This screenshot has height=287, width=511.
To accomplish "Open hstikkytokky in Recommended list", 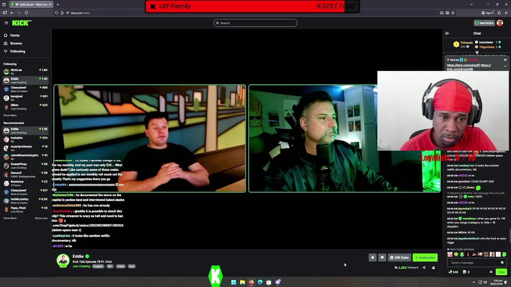I will [26, 201].
